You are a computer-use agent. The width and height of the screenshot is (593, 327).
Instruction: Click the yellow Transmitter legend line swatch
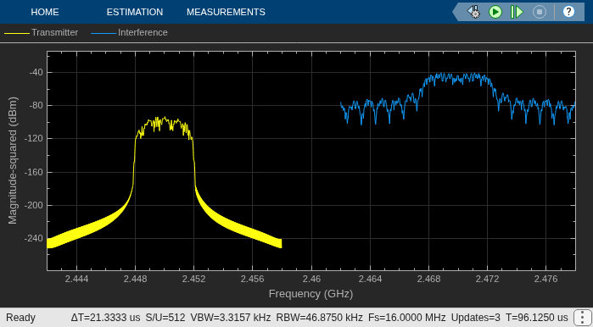[17, 33]
